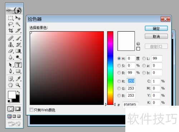The image size is (179, 132).
Task: Select the Crop tool
Action: coord(10,31)
